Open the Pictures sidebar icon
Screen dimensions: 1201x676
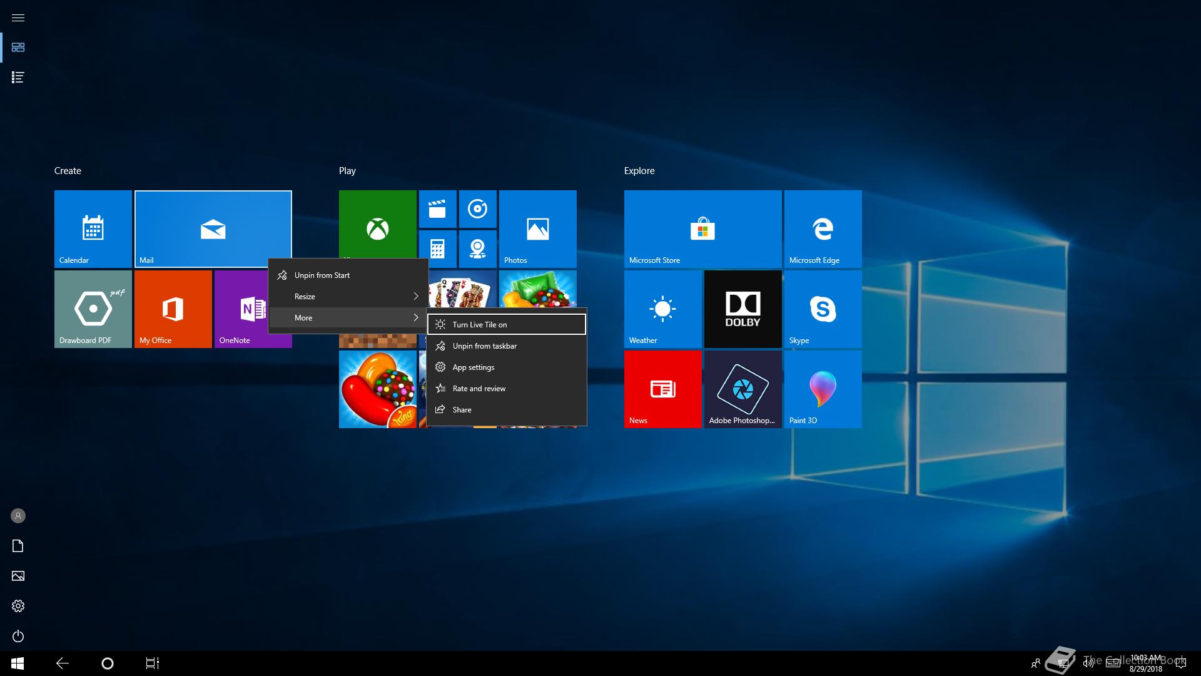[18, 576]
